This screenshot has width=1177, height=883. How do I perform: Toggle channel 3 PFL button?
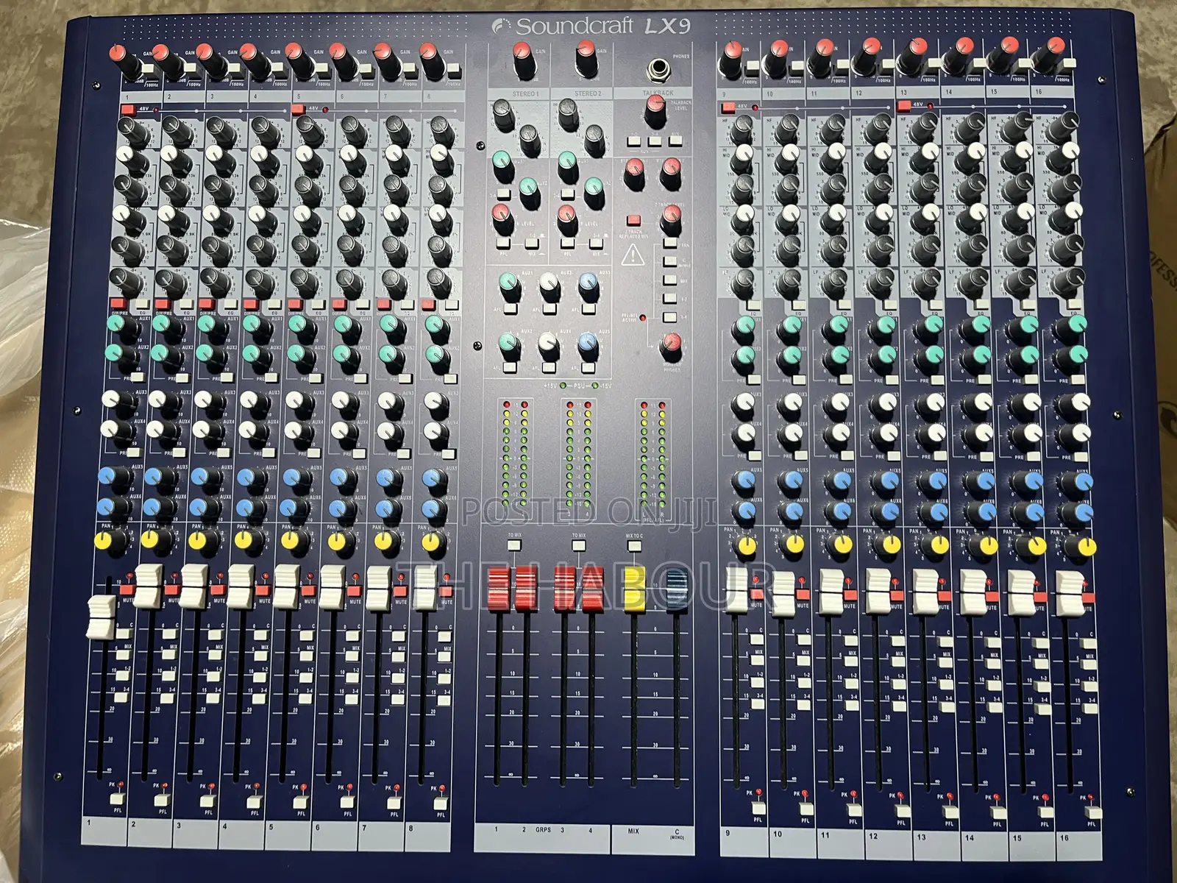pos(208,800)
